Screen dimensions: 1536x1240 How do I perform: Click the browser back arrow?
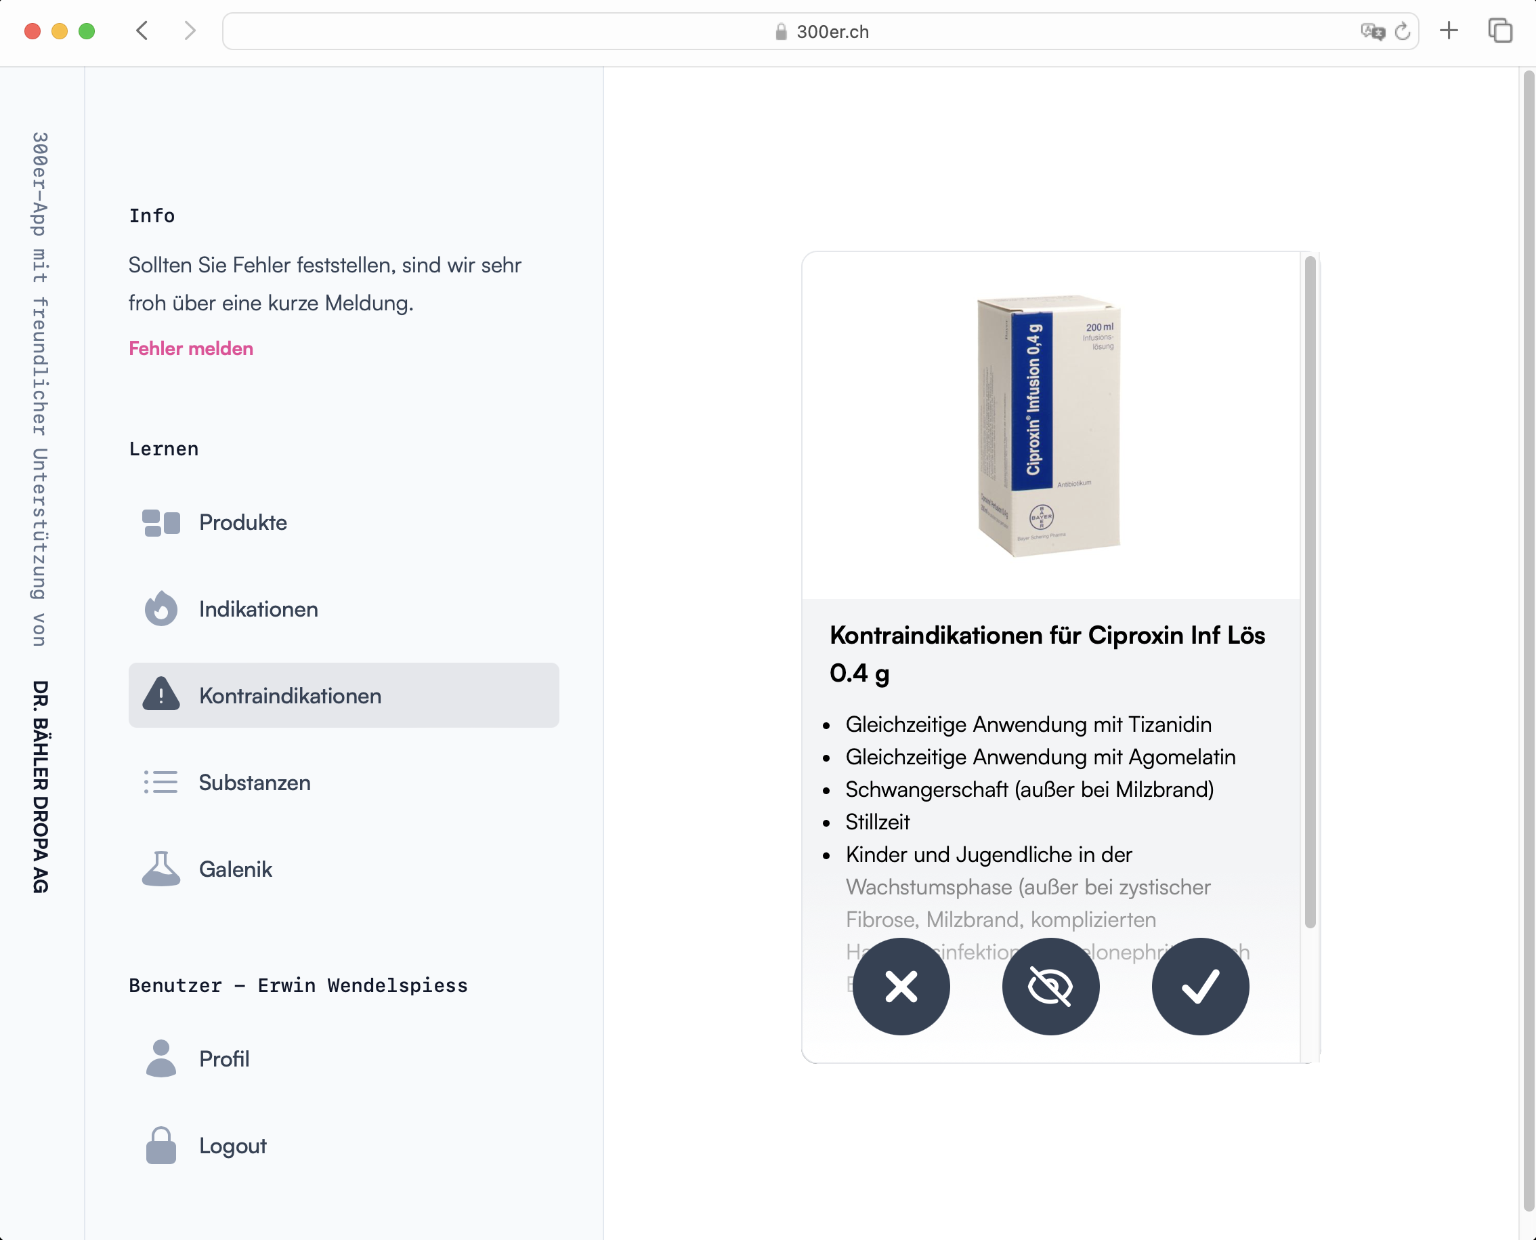click(142, 30)
